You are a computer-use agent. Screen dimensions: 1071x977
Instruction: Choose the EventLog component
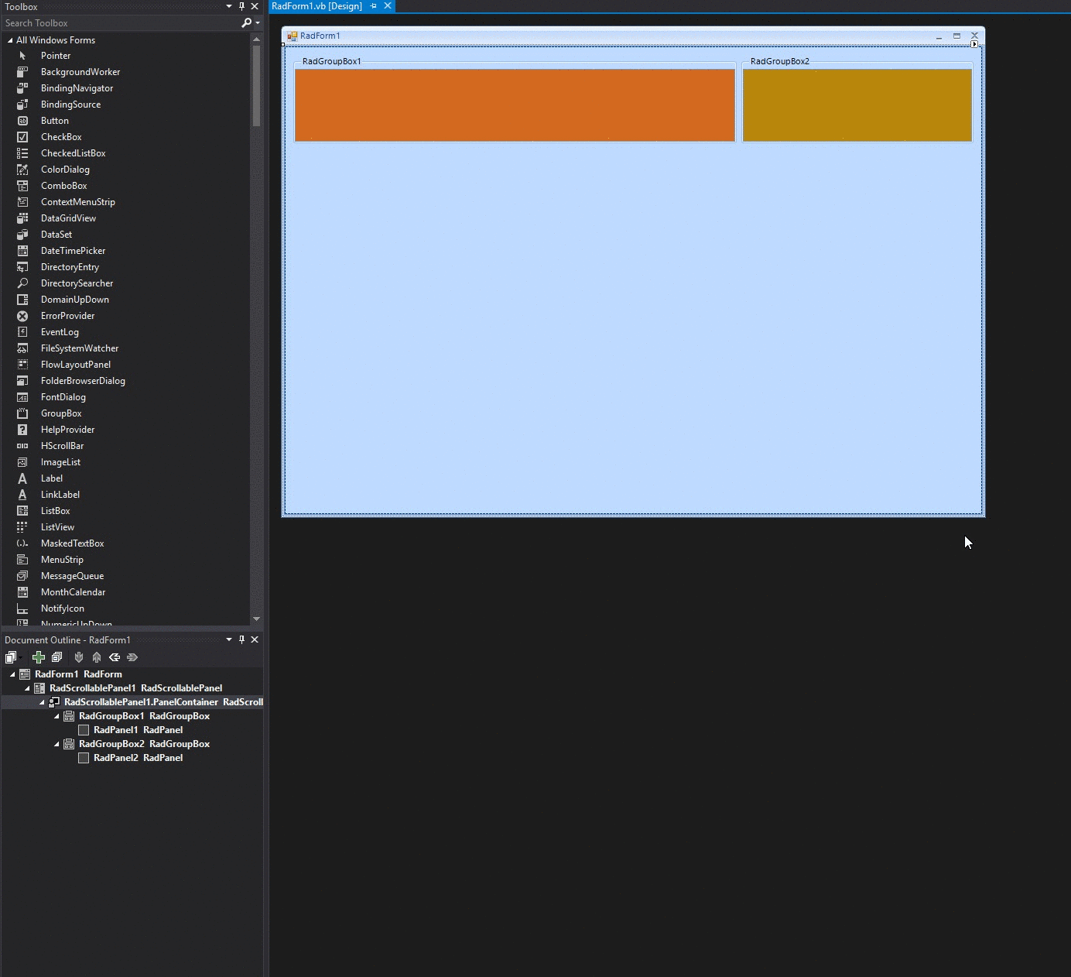tap(60, 332)
